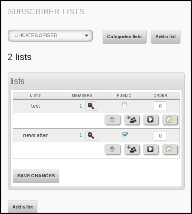The image size is (192, 214).
Task: Uncheck Public checkbox for newsletter list
Action: (125, 135)
